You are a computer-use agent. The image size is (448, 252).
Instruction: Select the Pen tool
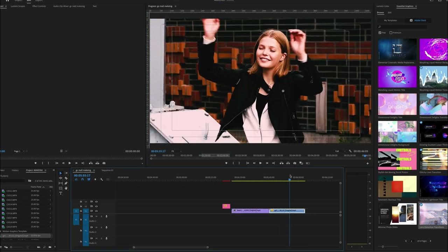[66, 183]
